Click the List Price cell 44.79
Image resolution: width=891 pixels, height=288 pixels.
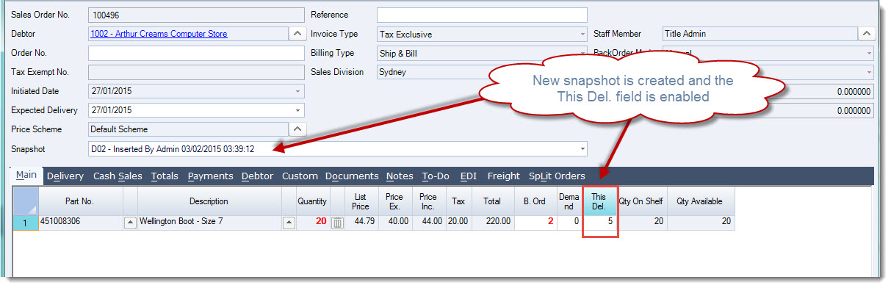361,223
